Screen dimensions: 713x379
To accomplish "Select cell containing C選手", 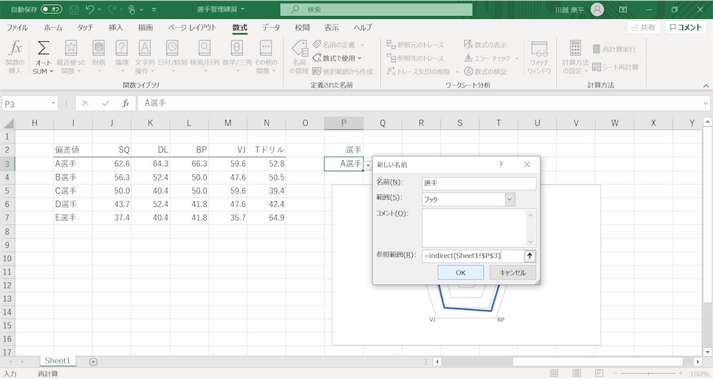I will click(x=72, y=191).
